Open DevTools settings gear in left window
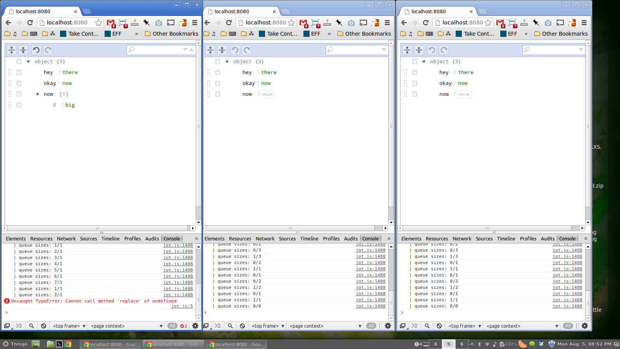 coord(195,326)
